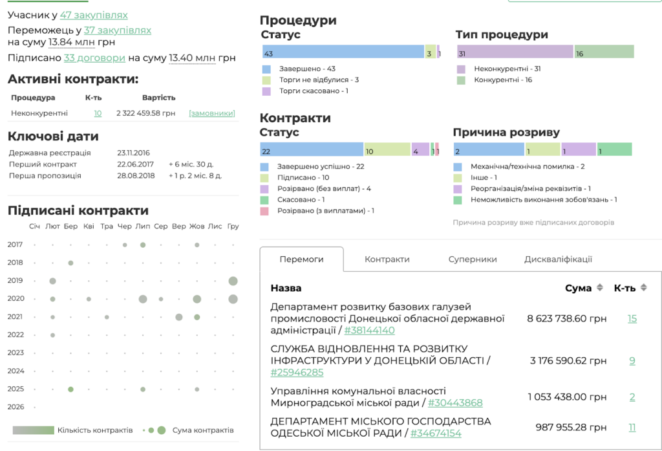Click the blue Завершено 43 status bar
Viewport: 662px width, 451px height.
click(343, 52)
